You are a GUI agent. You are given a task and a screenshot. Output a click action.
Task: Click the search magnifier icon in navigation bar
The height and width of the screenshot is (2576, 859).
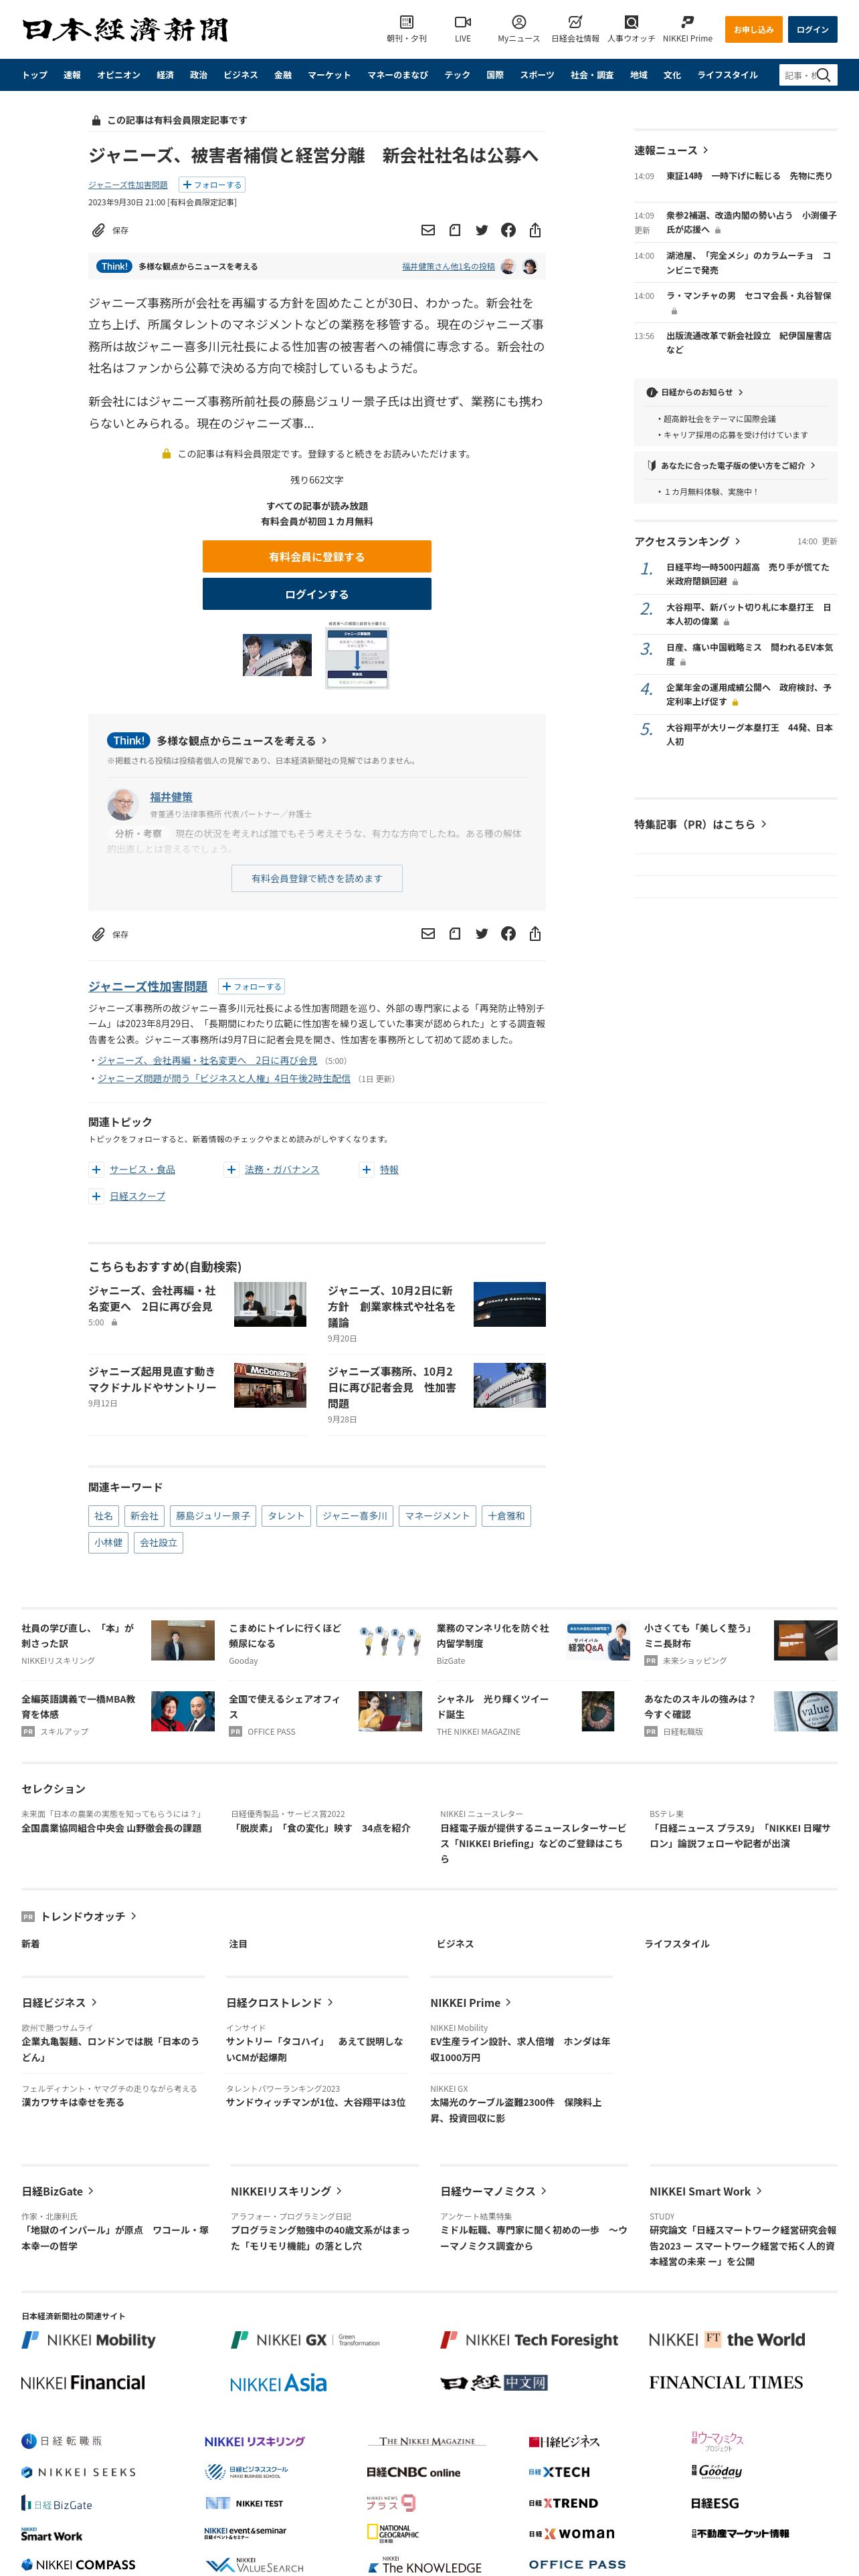click(x=824, y=75)
